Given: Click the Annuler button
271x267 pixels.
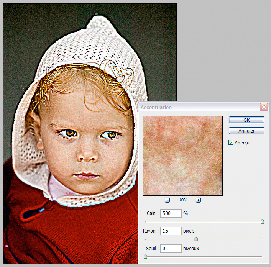Looking at the screenshot, I should click(246, 131).
